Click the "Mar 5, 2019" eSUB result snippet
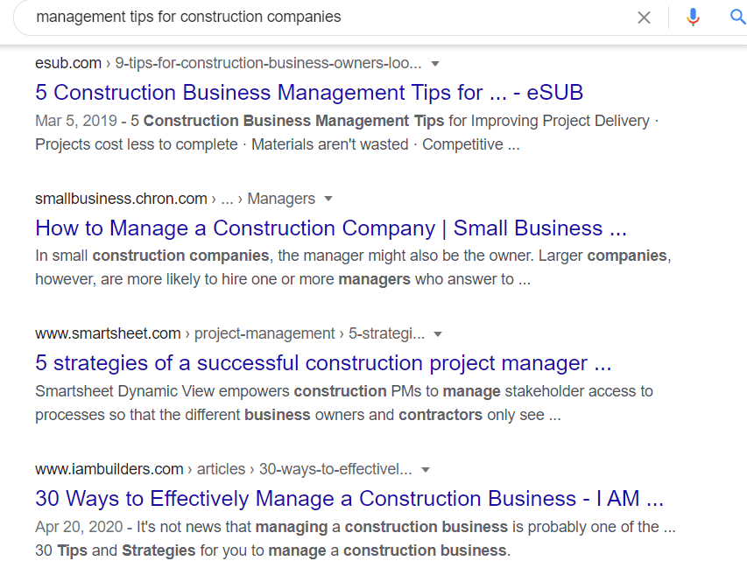 click(342, 132)
